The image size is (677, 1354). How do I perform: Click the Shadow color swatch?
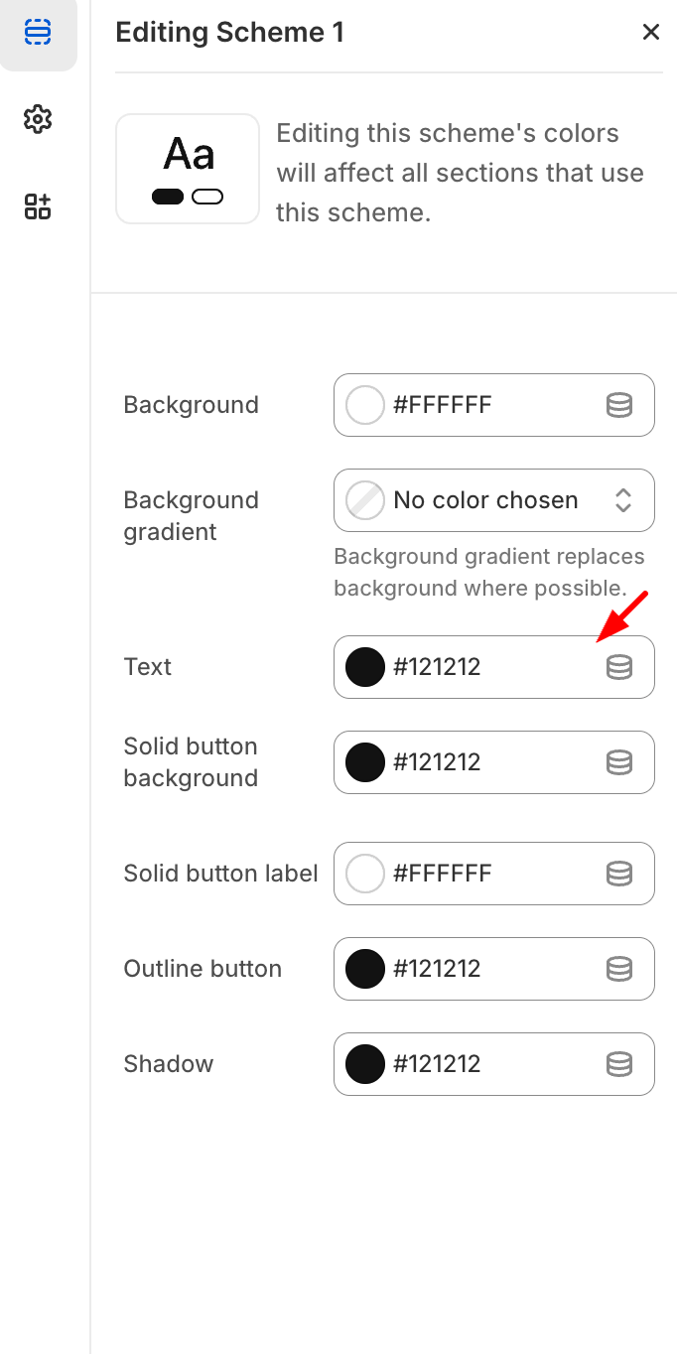365,1064
